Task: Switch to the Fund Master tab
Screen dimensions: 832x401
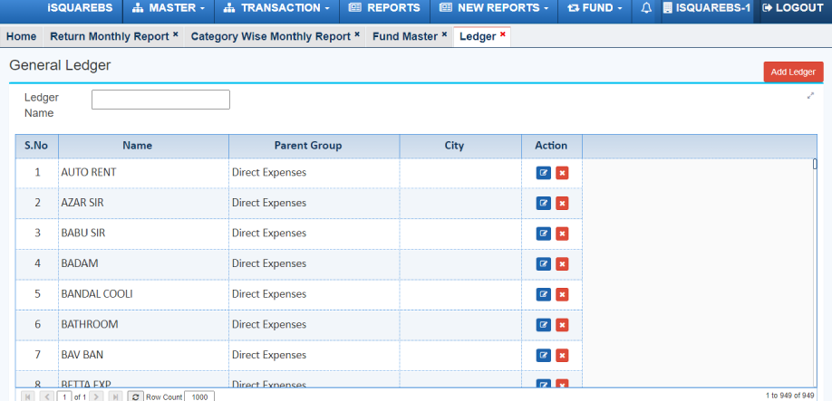Action: tap(404, 37)
